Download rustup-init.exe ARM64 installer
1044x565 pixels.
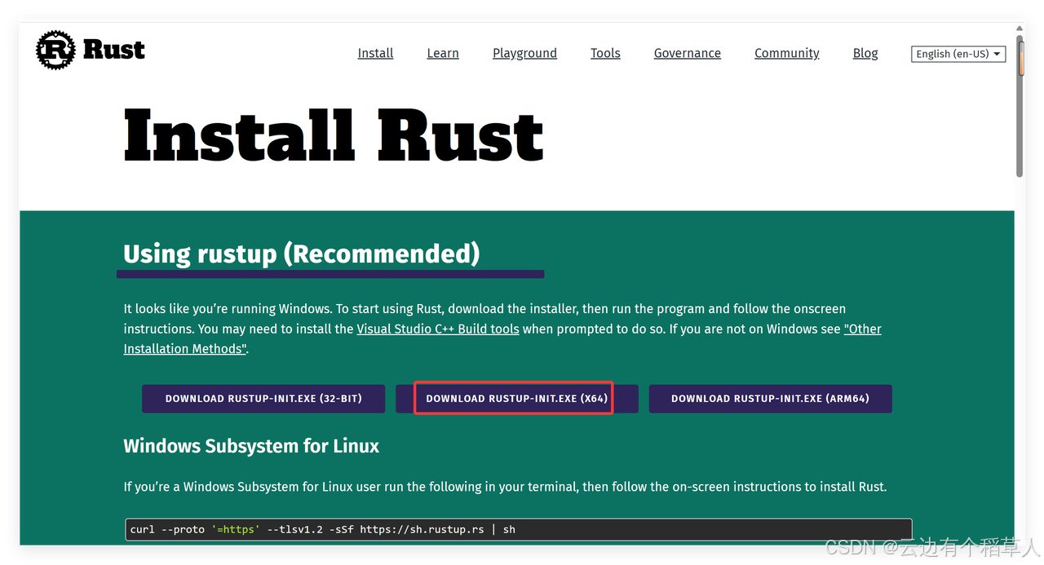pyautogui.click(x=770, y=399)
